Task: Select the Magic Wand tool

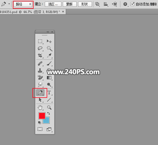Action: click(49, 49)
